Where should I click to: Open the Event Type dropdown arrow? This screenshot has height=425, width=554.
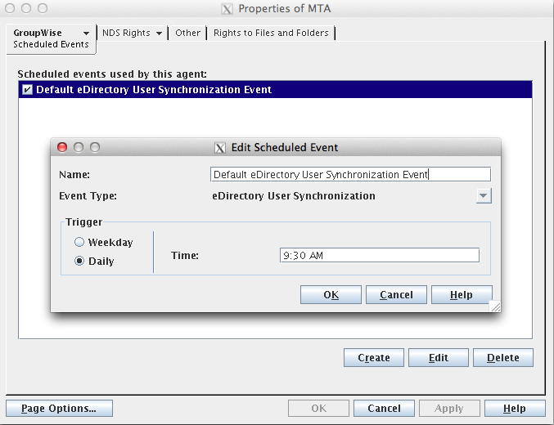pyautogui.click(x=484, y=196)
